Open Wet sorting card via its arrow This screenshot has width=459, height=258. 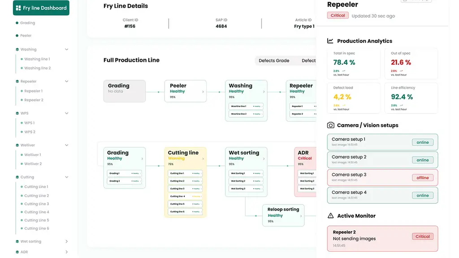(264, 159)
